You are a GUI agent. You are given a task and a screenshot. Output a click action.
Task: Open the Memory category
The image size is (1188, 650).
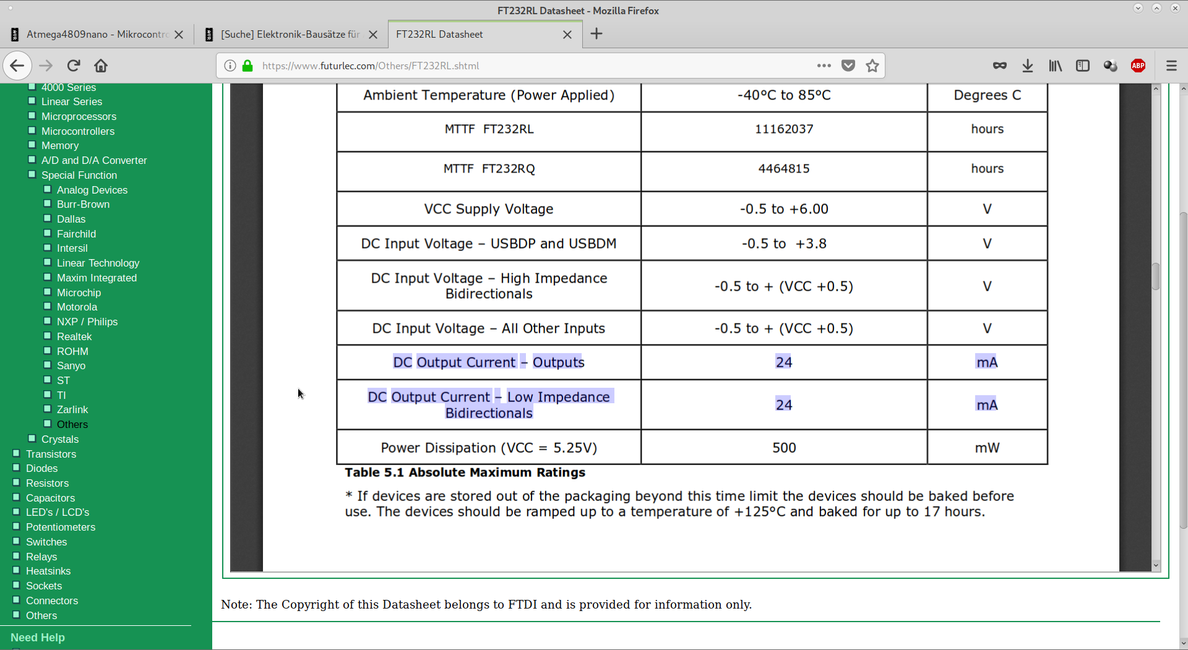pyautogui.click(x=60, y=145)
